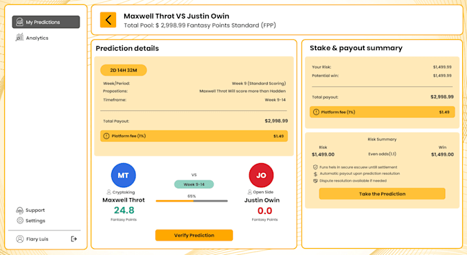Click the Maxwell Throt VS Justin Owin title
Image resolution: width=467 pixels, height=255 pixels.
click(x=176, y=16)
